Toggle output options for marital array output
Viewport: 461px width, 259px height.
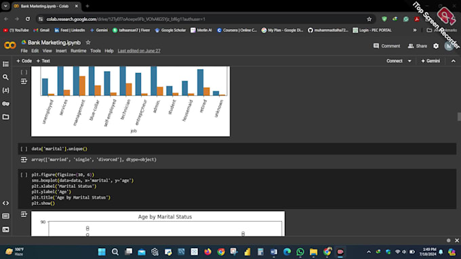click(x=24, y=160)
